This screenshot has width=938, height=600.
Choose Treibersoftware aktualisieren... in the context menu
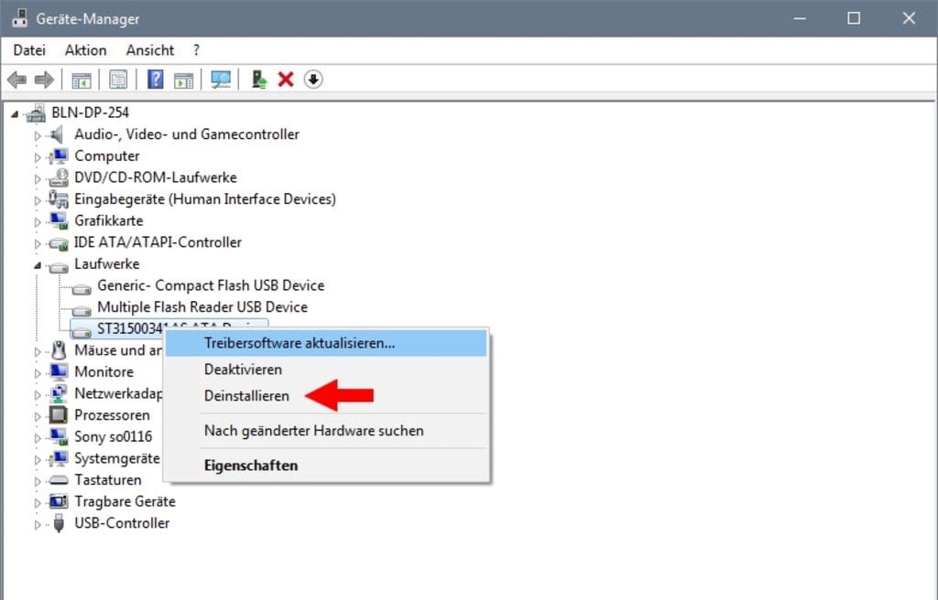(327, 343)
